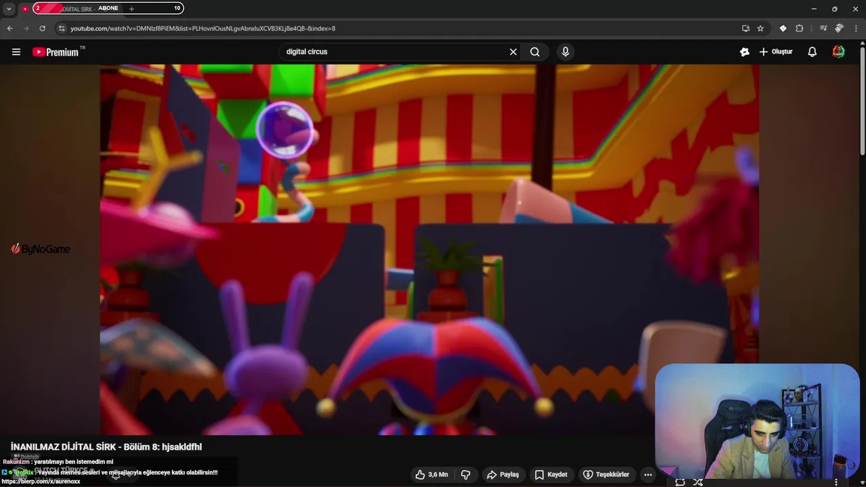This screenshot has height=487, width=866.
Task: Toggle the loop playlist icon
Action: (x=680, y=482)
